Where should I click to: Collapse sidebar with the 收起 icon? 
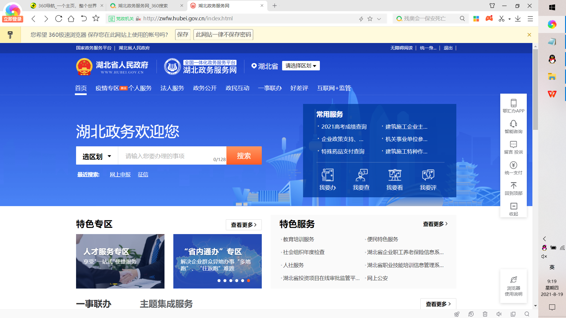point(514,206)
